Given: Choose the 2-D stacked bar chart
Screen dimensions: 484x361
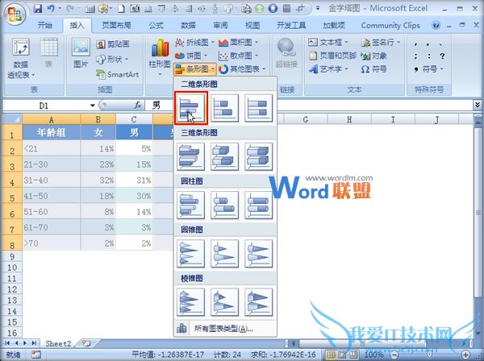Looking at the screenshot, I should coord(224,108).
